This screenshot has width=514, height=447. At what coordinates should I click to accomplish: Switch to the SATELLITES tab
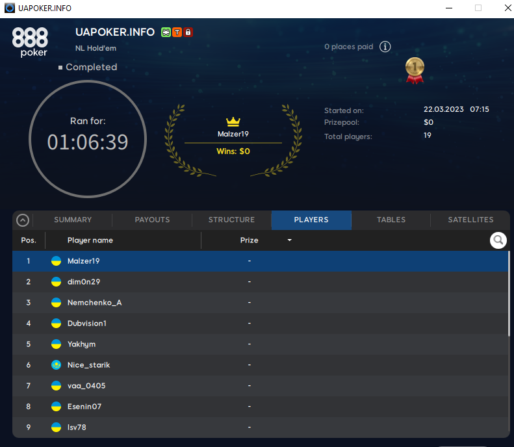(x=470, y=220)
